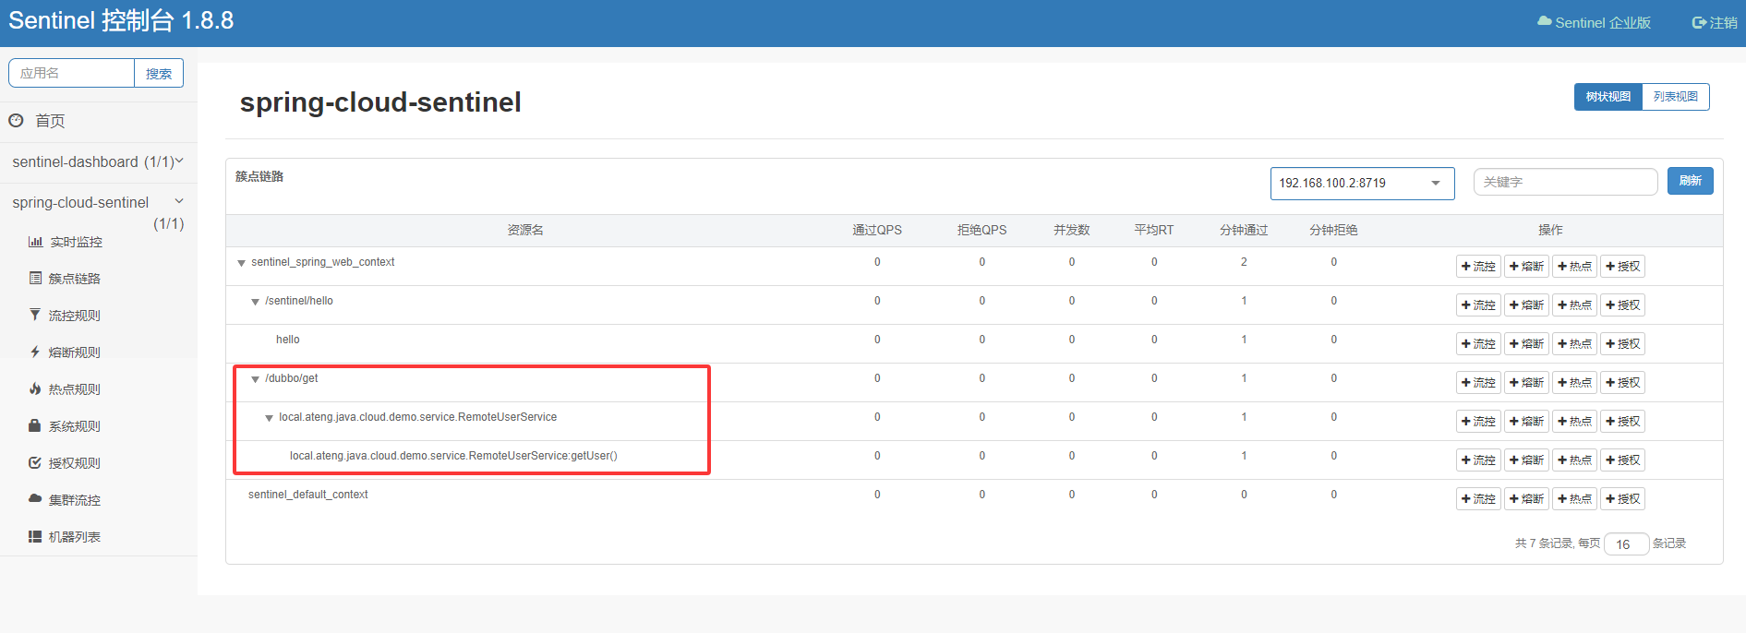Screen dimensions: 1746x633
Task: Click 注销 logout link in header
Action: pyautogui.click(x=1715, y=23)
